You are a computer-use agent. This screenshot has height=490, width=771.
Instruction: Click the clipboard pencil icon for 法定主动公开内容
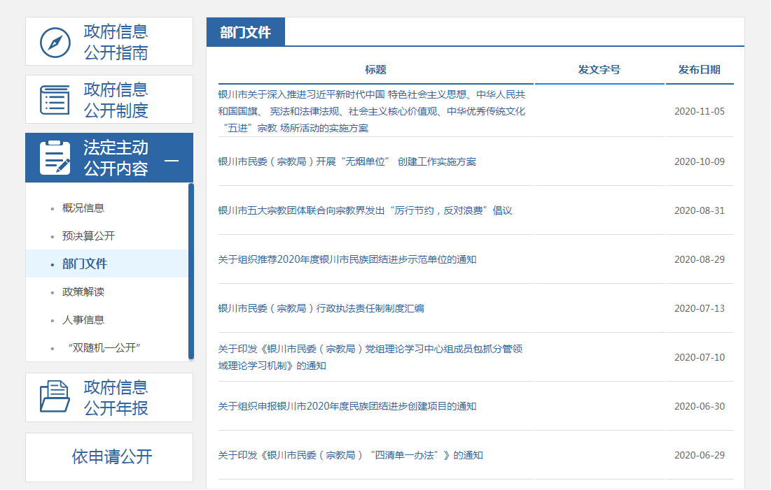point(55,157)
